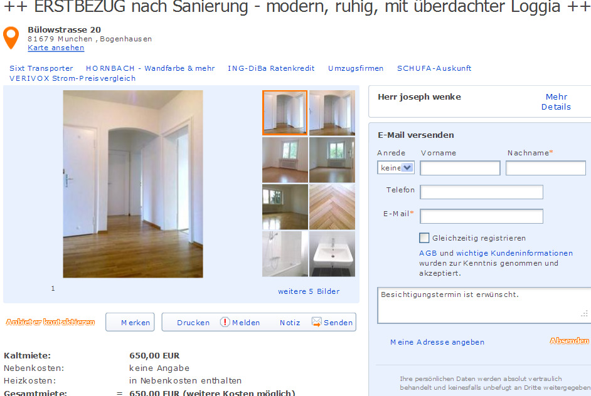Click the orange map location pin icon
The height and width of the screenshot is (396, 591).
(x=11, y=38)
